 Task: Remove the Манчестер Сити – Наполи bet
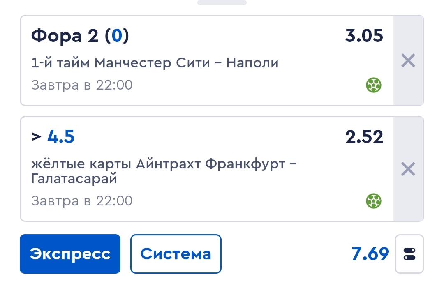408,60
